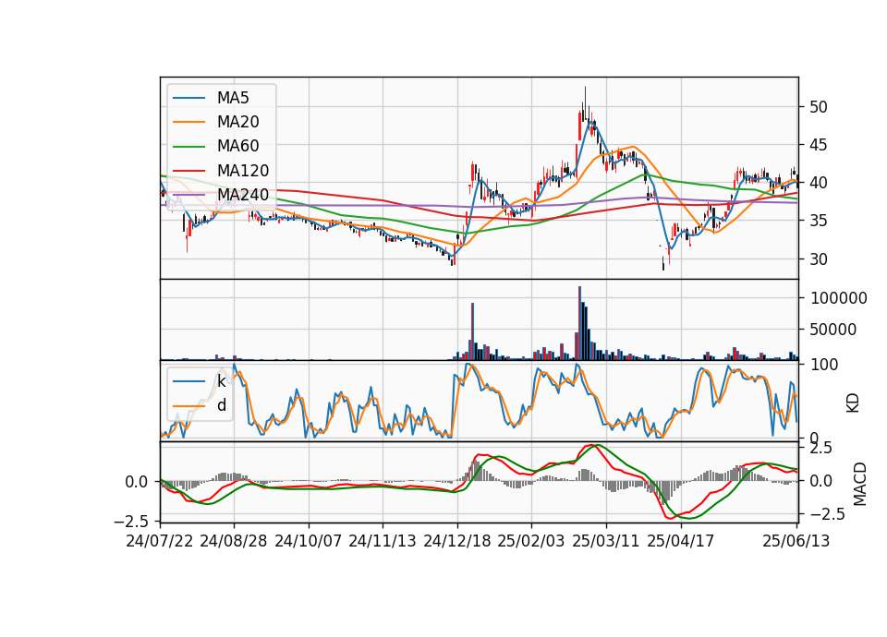The image size is (887, 637).
Task: Click the price axis value 35
Action: [x=818, y=221]
